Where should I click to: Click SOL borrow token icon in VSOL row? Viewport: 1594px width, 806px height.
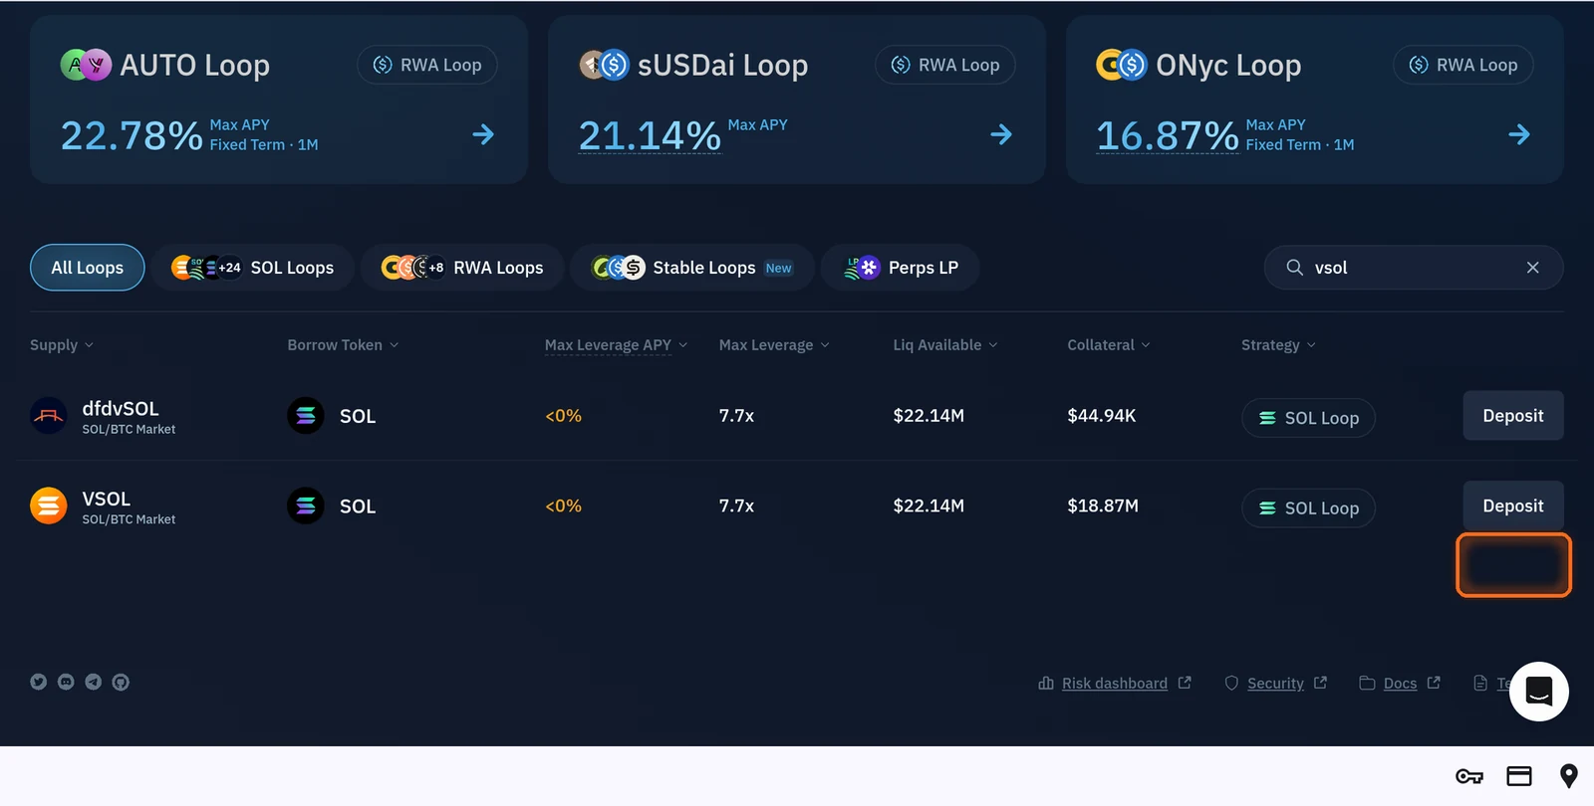(306, 505)
